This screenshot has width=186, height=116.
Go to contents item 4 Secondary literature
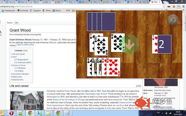[x=20, y=74]
